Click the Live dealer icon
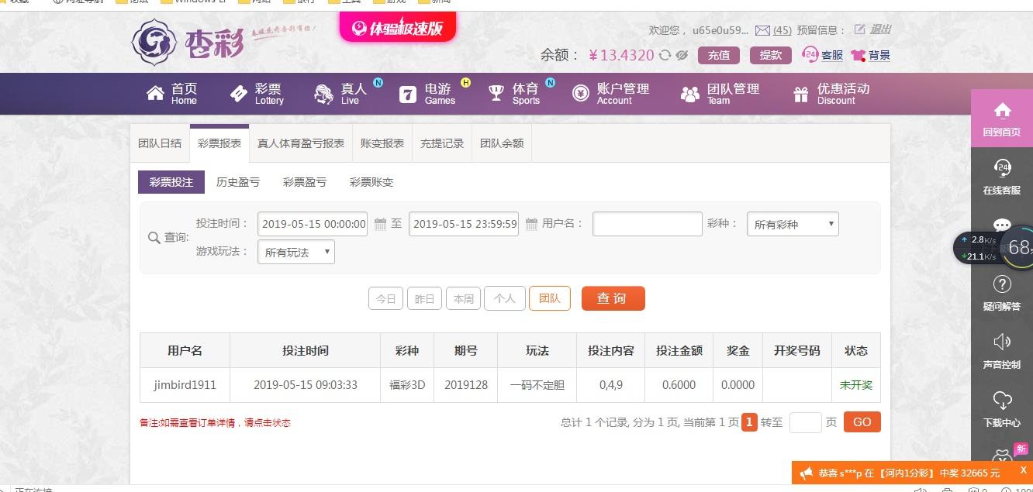This screenshot has height=492, width=1033. click(x=323, y=95)
